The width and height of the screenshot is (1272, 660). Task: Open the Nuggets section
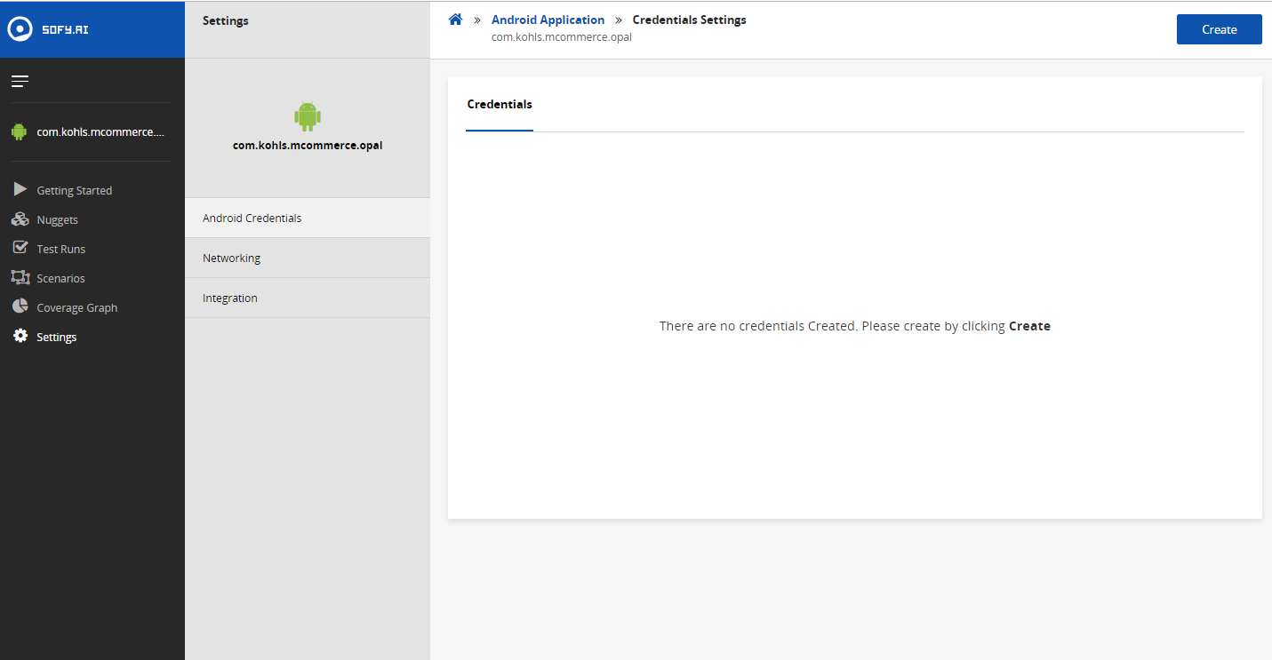57,219
